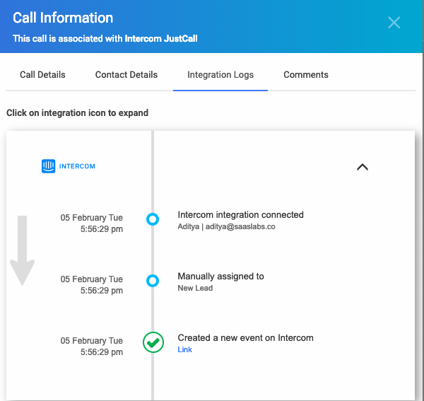Viewport: 424px width, 401px height.
Task: Click the gray downward arrow icon
Action: (22, 250)
